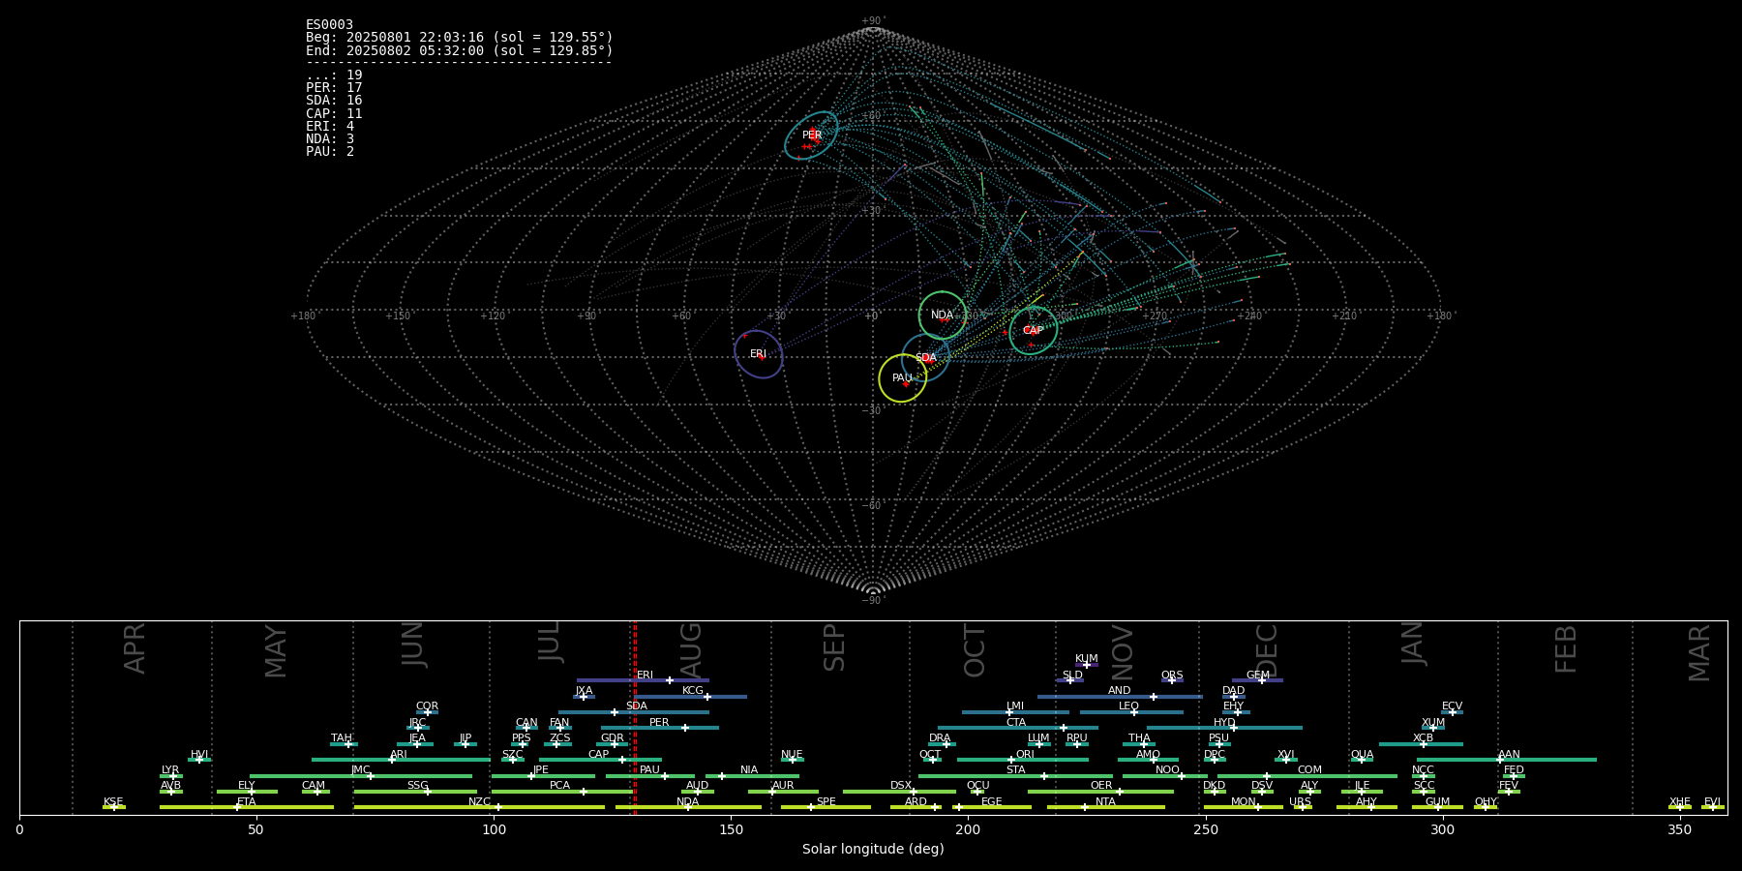Click the XCB shower bar in timeline
The image size is (1742, 871).
1421,744
